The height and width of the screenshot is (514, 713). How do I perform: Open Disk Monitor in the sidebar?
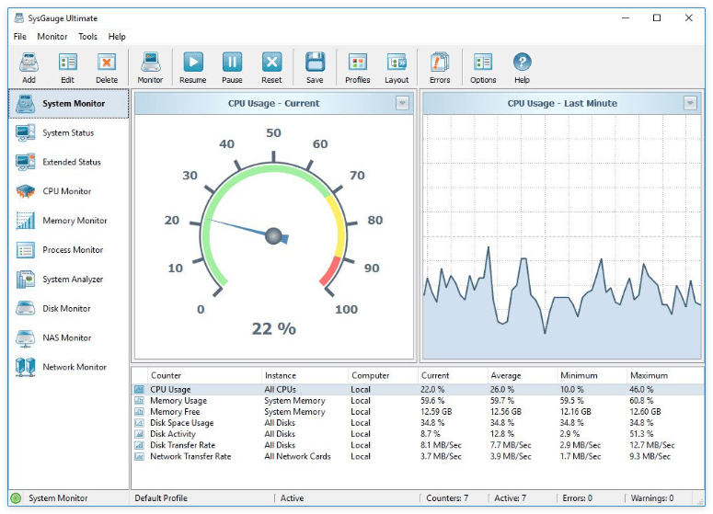click(x=69, y=309)
